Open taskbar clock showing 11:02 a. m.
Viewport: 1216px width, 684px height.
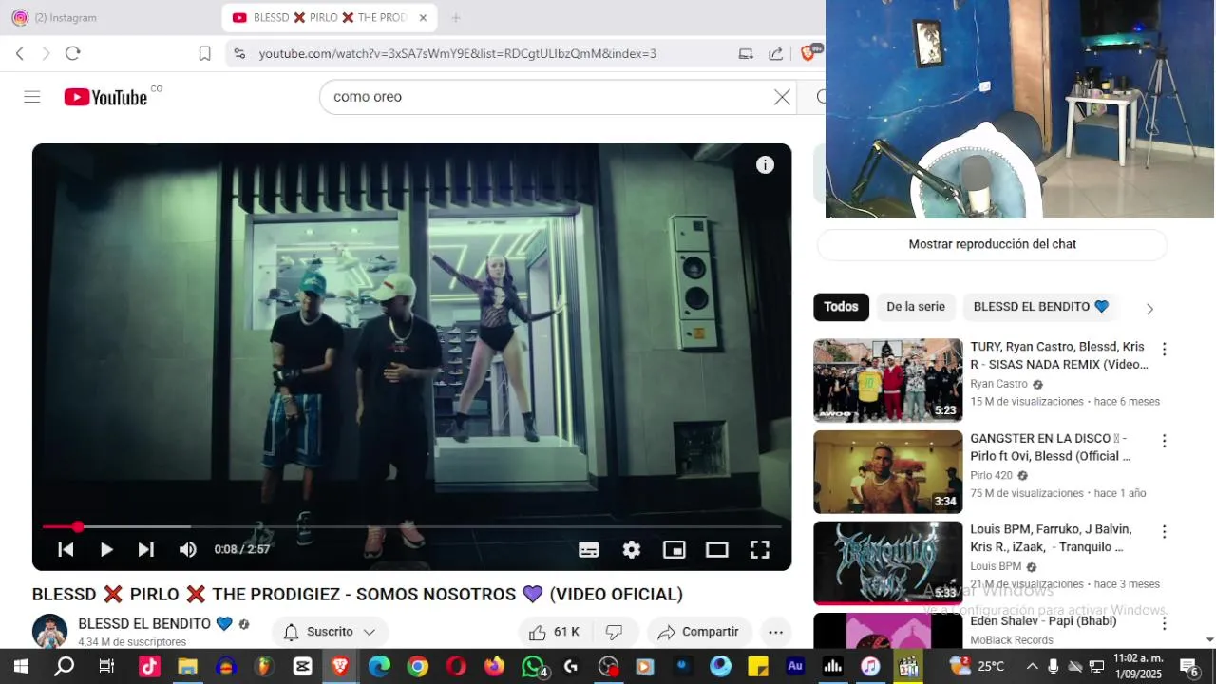point(1138,666)
